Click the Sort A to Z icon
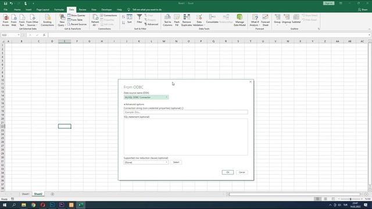 click(123, 17)
